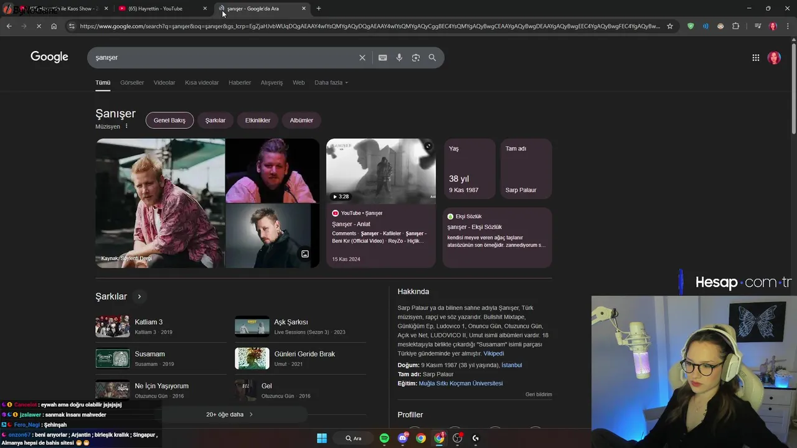
Task: Open Spotify from the taskbar
Action: coord(384,438)
